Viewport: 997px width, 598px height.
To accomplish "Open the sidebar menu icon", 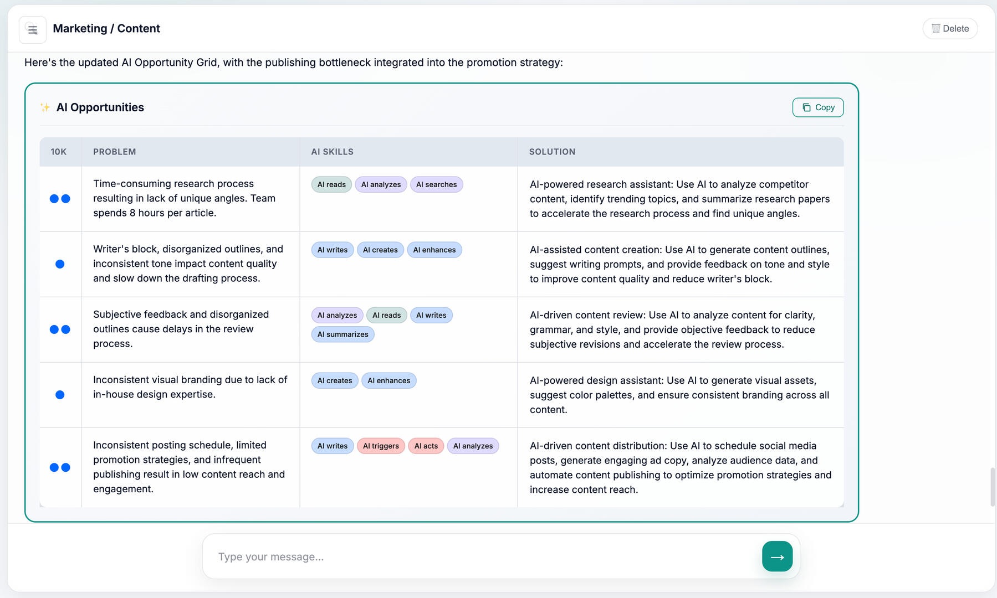I will tap(33, 30).
